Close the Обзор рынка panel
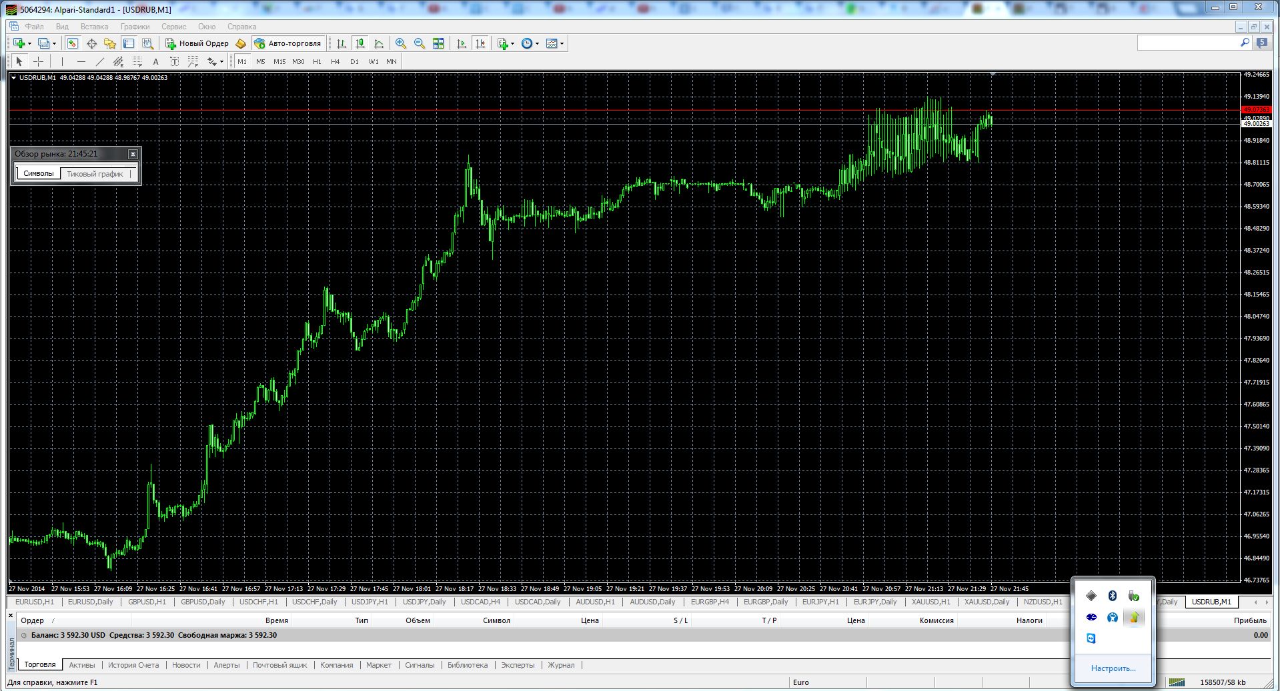Image resolution: width=1280 pixels, height=691 pixels. [x=133, y=154]
